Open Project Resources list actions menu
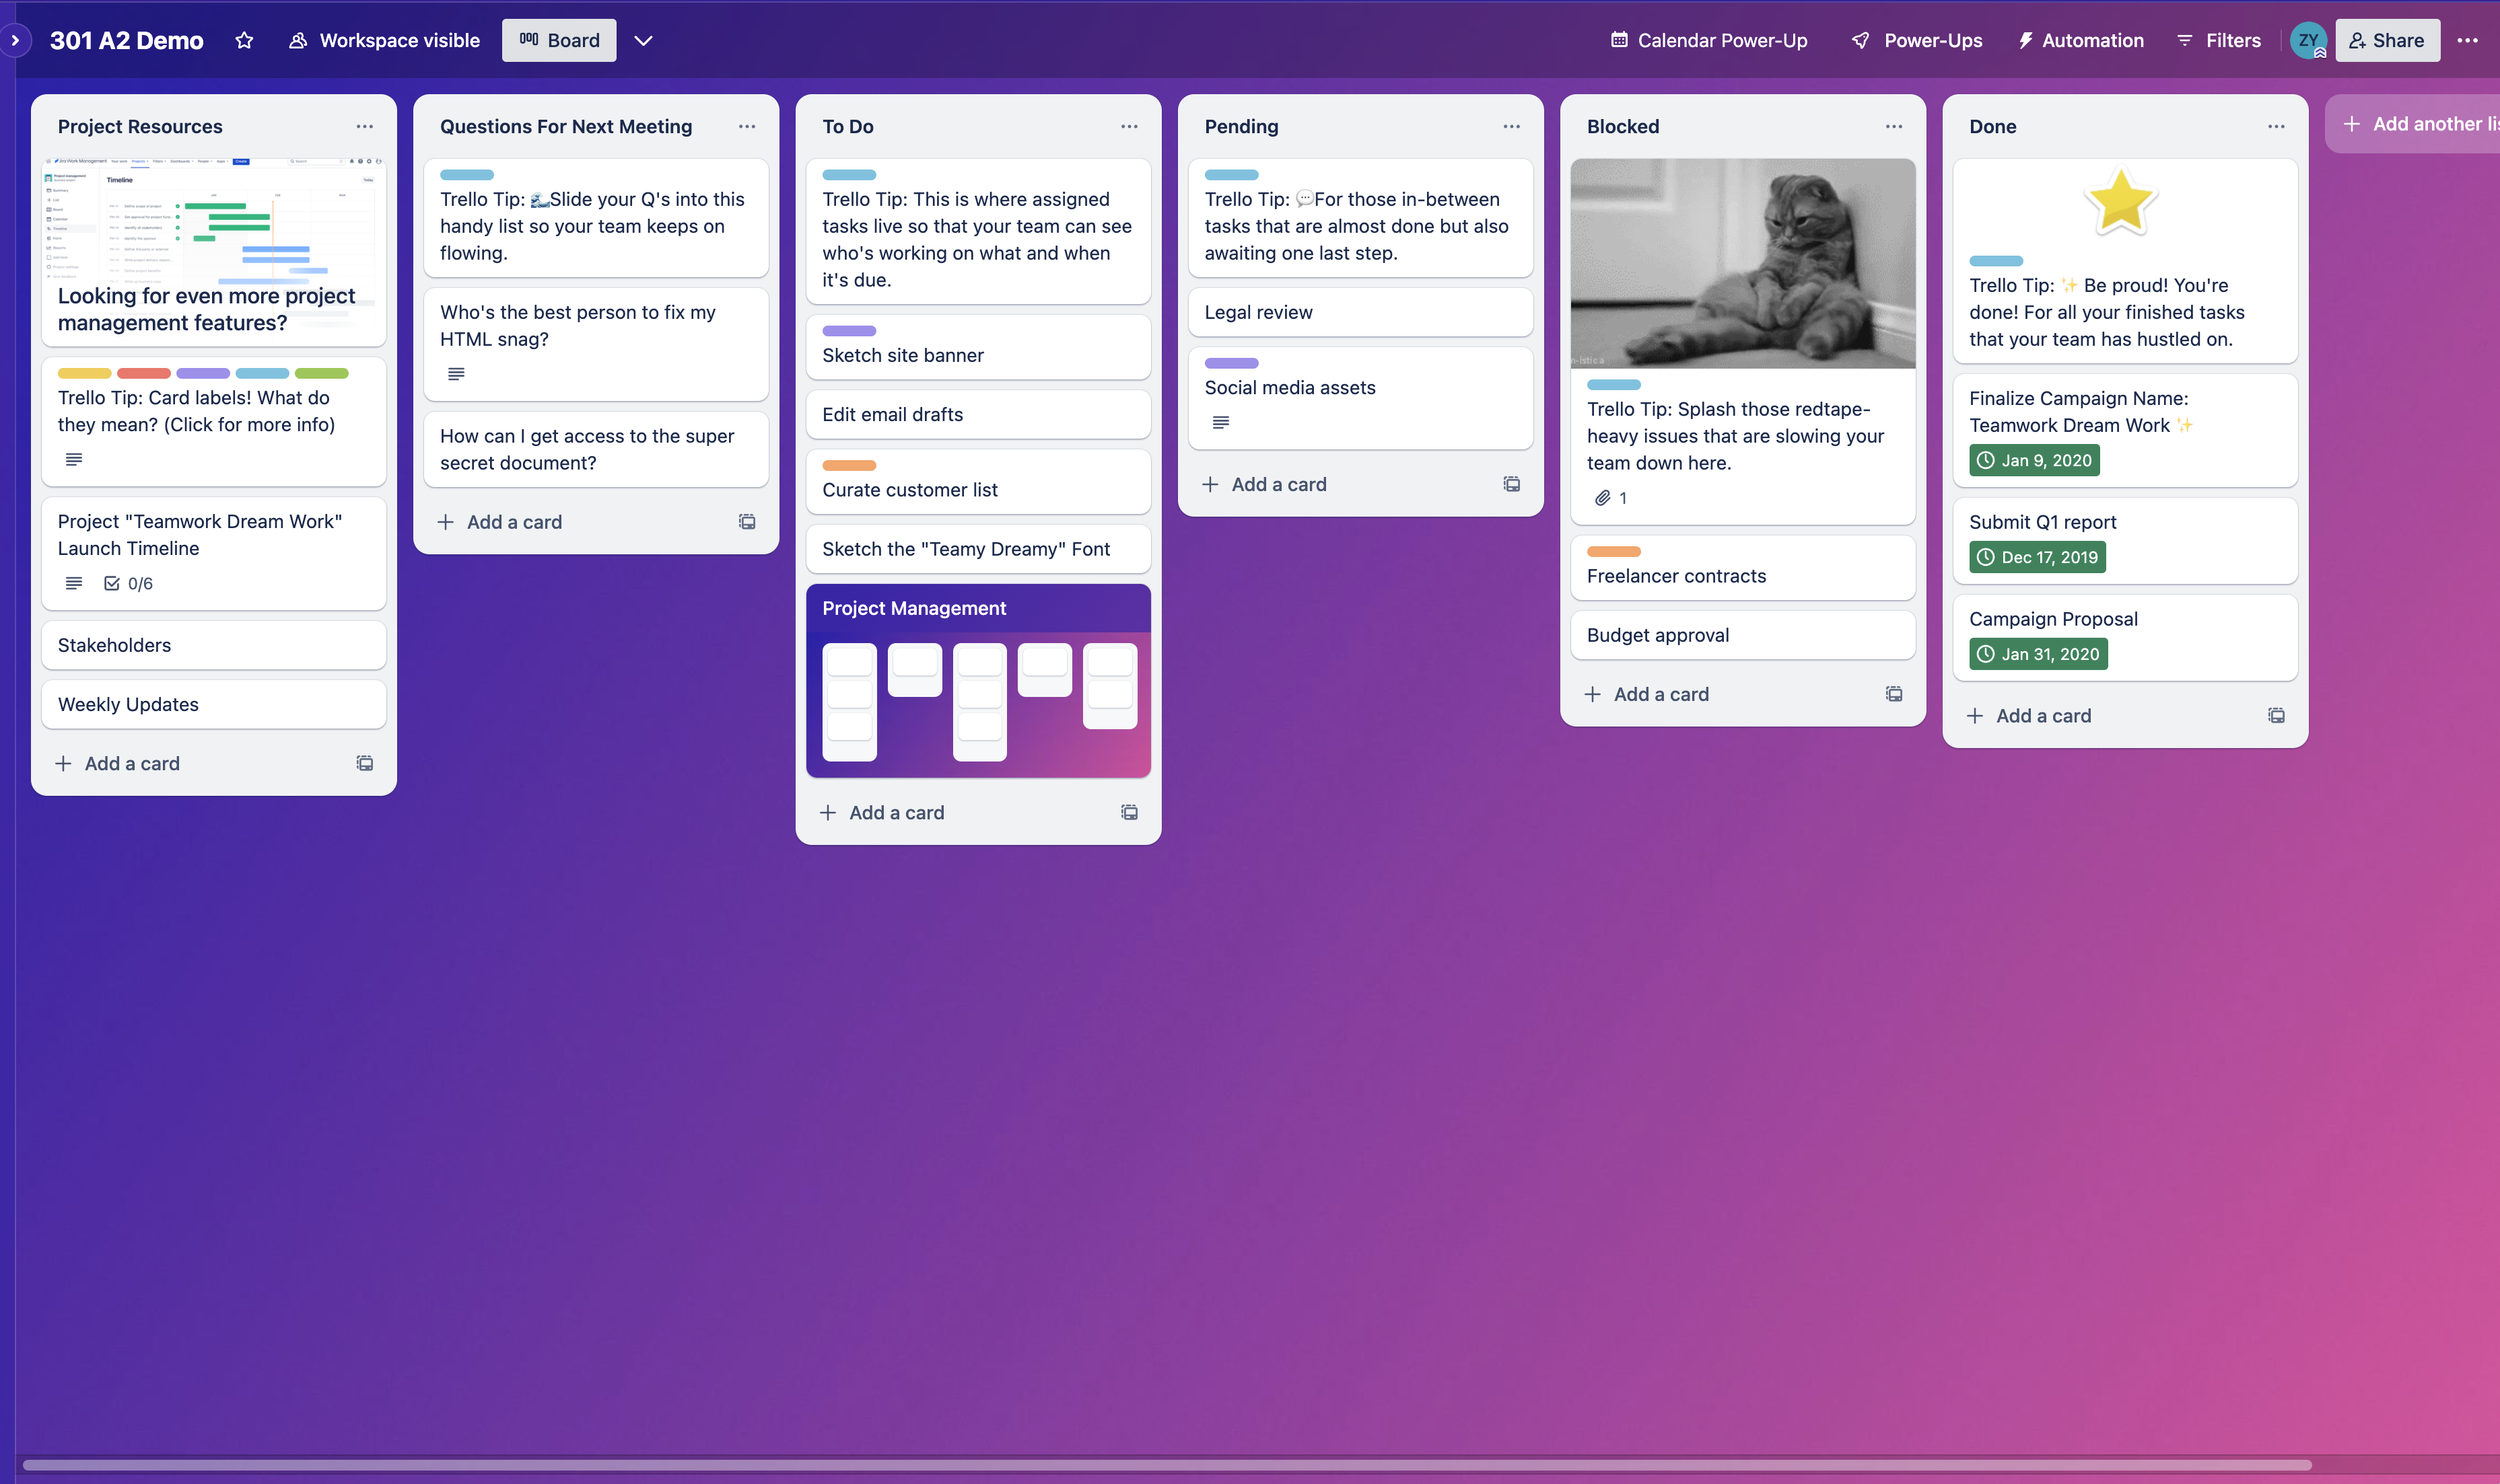 (364, 126)
